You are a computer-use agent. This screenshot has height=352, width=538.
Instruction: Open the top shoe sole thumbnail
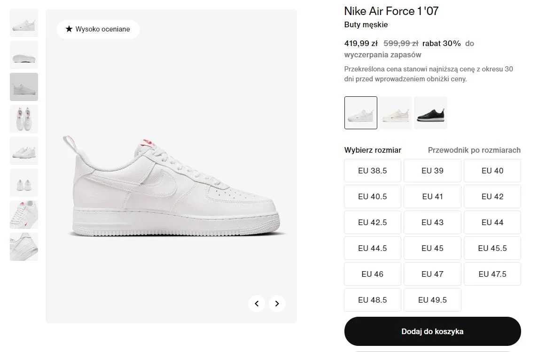click(23, 55)
